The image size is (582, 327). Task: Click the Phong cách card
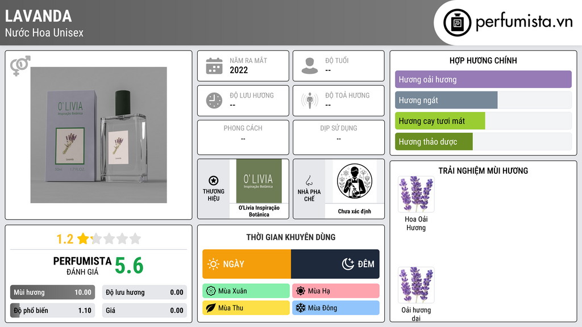(x=243, y=137)
